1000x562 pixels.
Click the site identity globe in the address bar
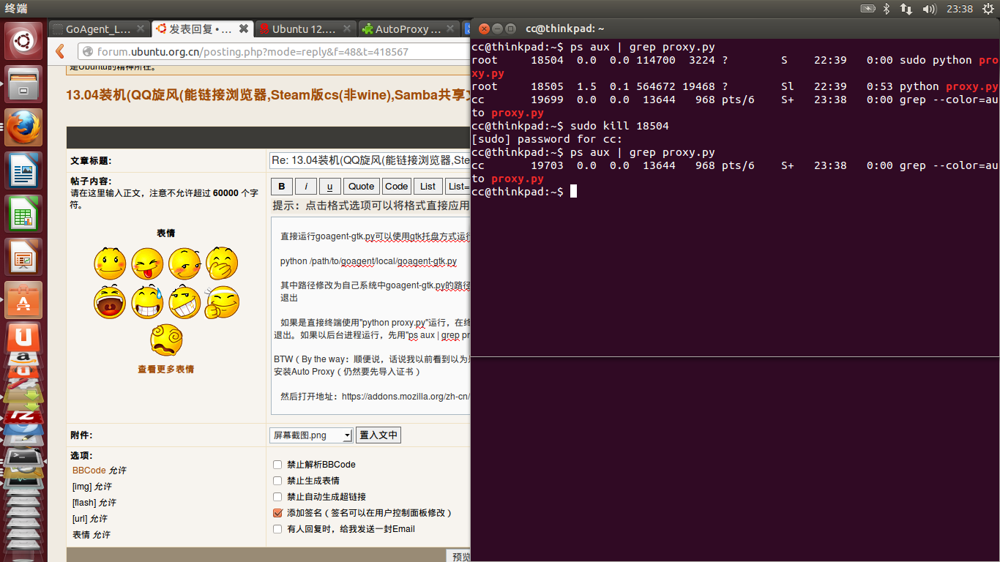(x=87, y=52)
